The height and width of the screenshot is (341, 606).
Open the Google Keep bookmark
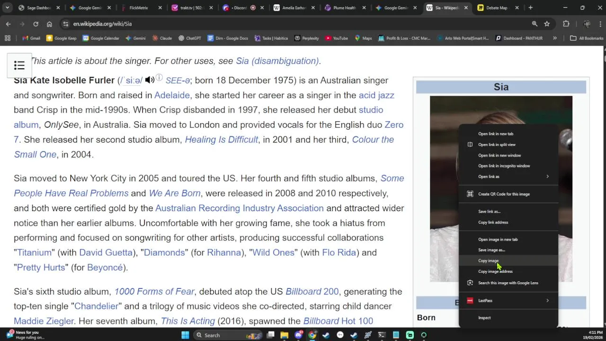tap(61, 38)
